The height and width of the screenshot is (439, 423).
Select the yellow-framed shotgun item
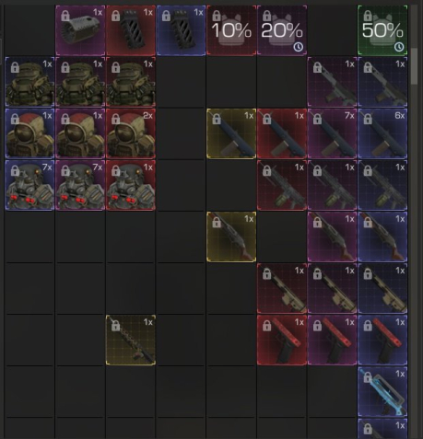tap(231, 237)
